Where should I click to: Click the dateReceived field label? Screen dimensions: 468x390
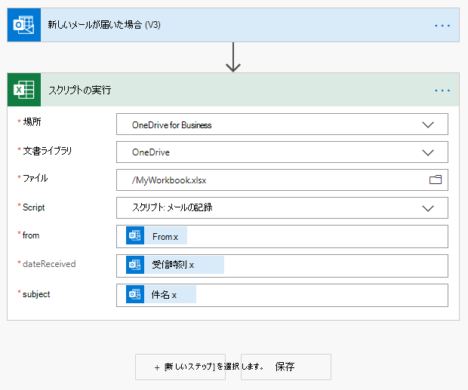click(49, 264)
